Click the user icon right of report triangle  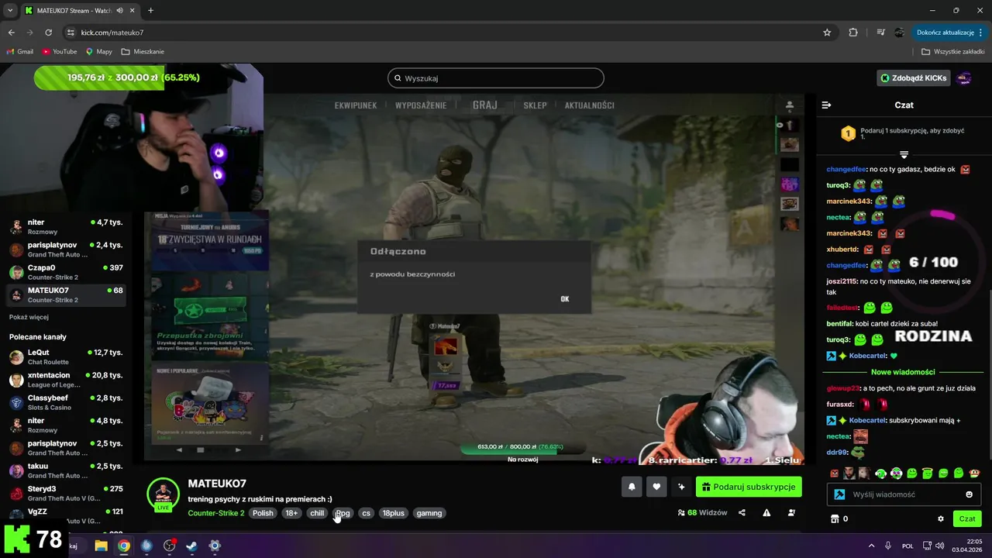tap(791, 513)
